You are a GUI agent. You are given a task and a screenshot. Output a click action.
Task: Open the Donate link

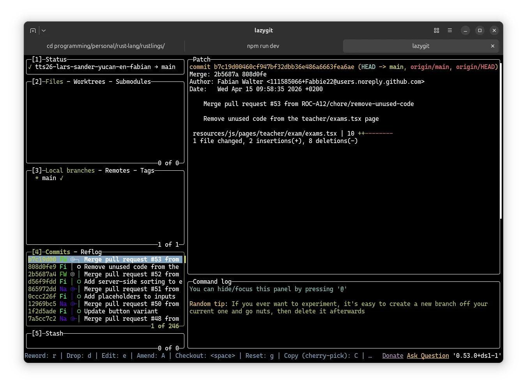point(393,356)
